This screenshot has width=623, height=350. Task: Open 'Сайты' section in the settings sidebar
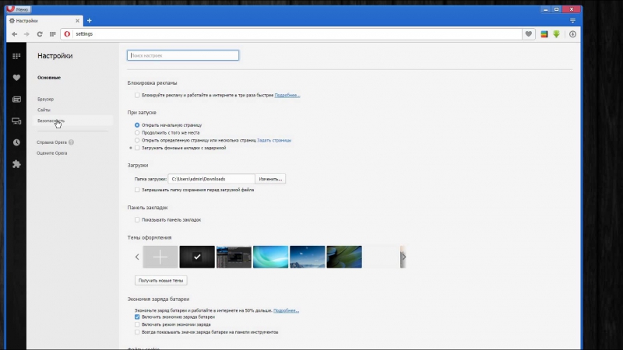(x=44, y=110)
